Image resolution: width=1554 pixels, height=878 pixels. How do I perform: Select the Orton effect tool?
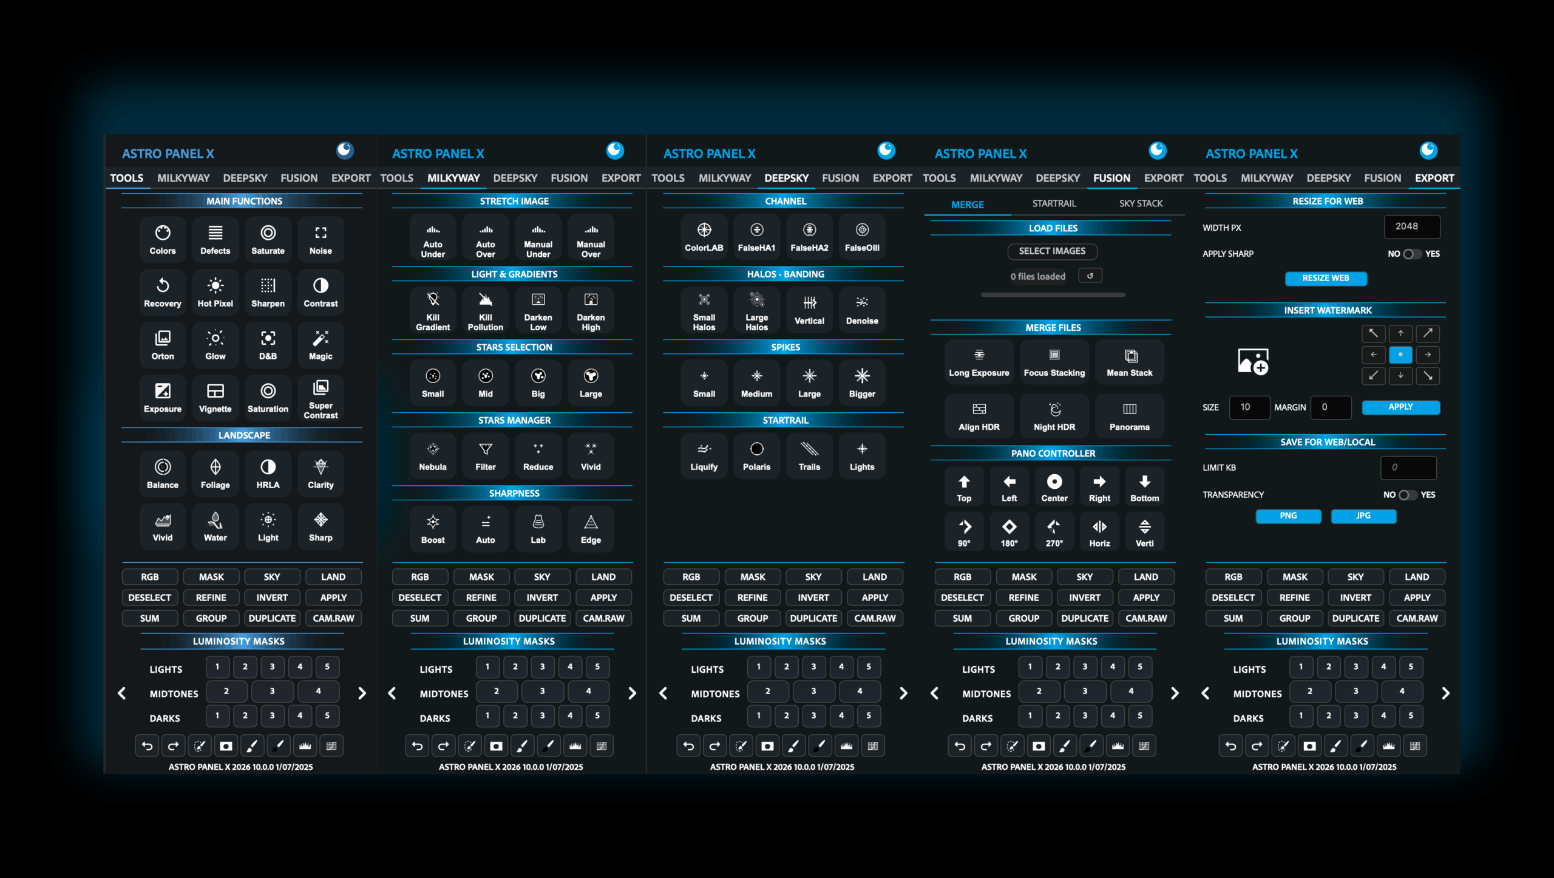pos(162,345)
